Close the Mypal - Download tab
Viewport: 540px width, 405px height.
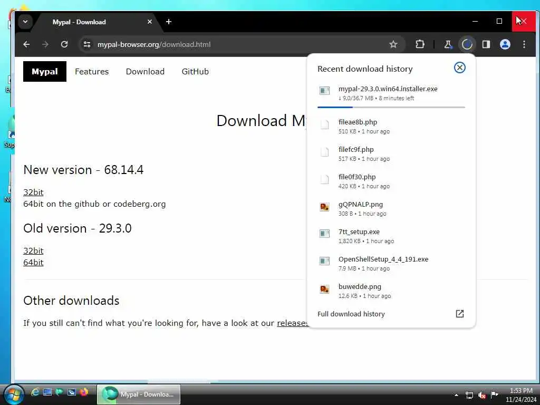click(x=149, y=22)
